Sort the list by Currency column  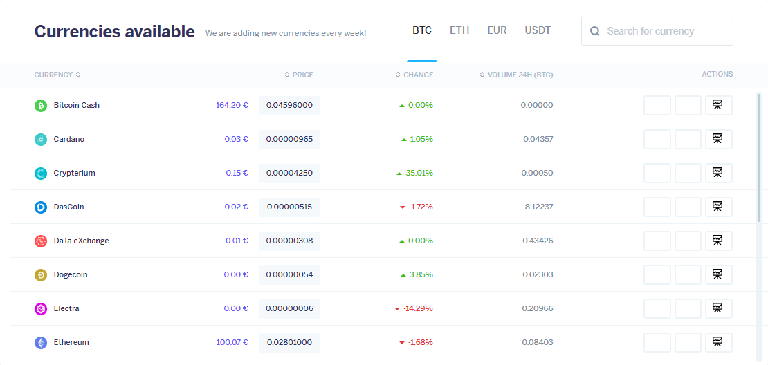click(x=57, y=75)
